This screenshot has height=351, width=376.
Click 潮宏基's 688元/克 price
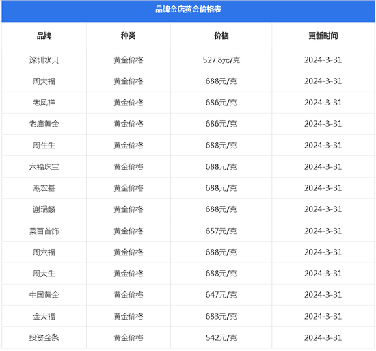(x=221, y=188)
